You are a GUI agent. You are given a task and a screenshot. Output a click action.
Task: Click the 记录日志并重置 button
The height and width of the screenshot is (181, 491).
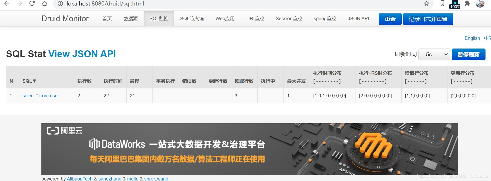pyautogui.click(x=428, y=19)
